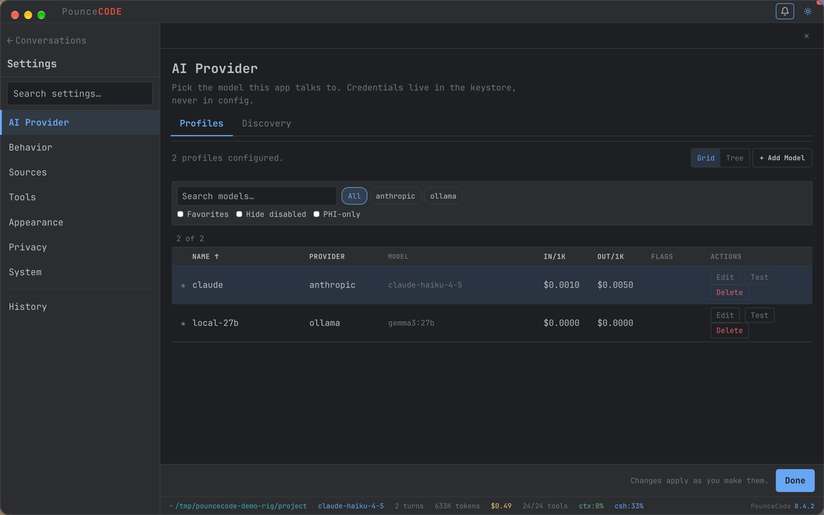
Task: Click the Add Model button
Action: (x=782, y=158)
